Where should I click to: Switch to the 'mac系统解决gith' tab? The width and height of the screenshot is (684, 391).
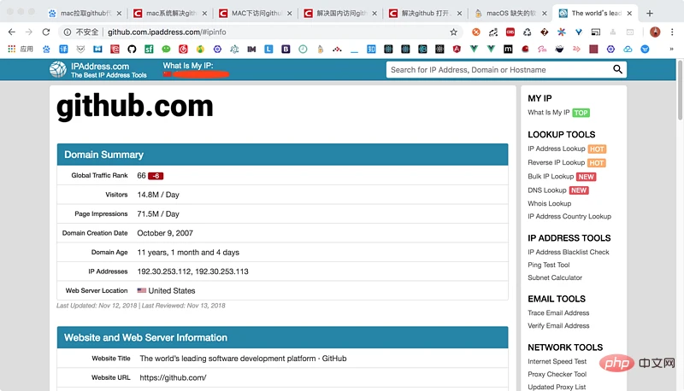[170, 13]
